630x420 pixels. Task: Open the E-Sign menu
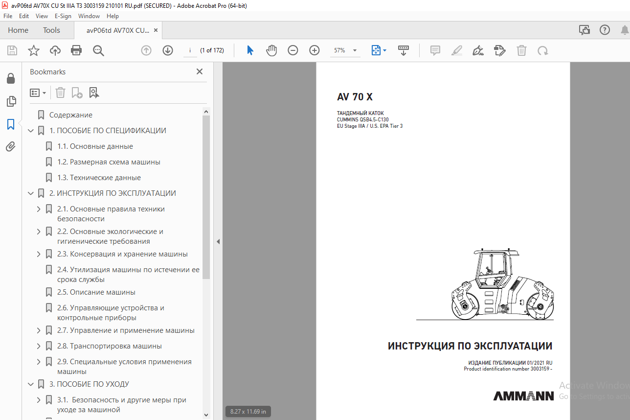[x=63, y=16]
